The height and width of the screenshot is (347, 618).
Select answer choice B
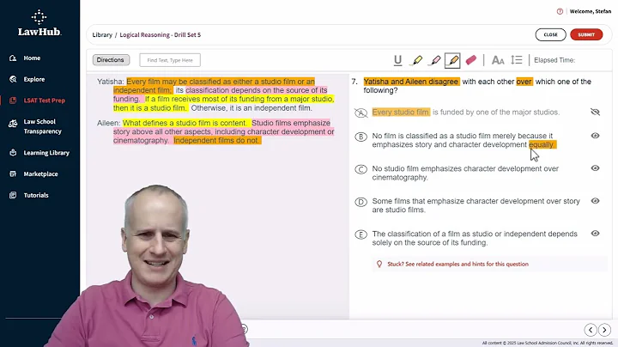tap(360, 137)
